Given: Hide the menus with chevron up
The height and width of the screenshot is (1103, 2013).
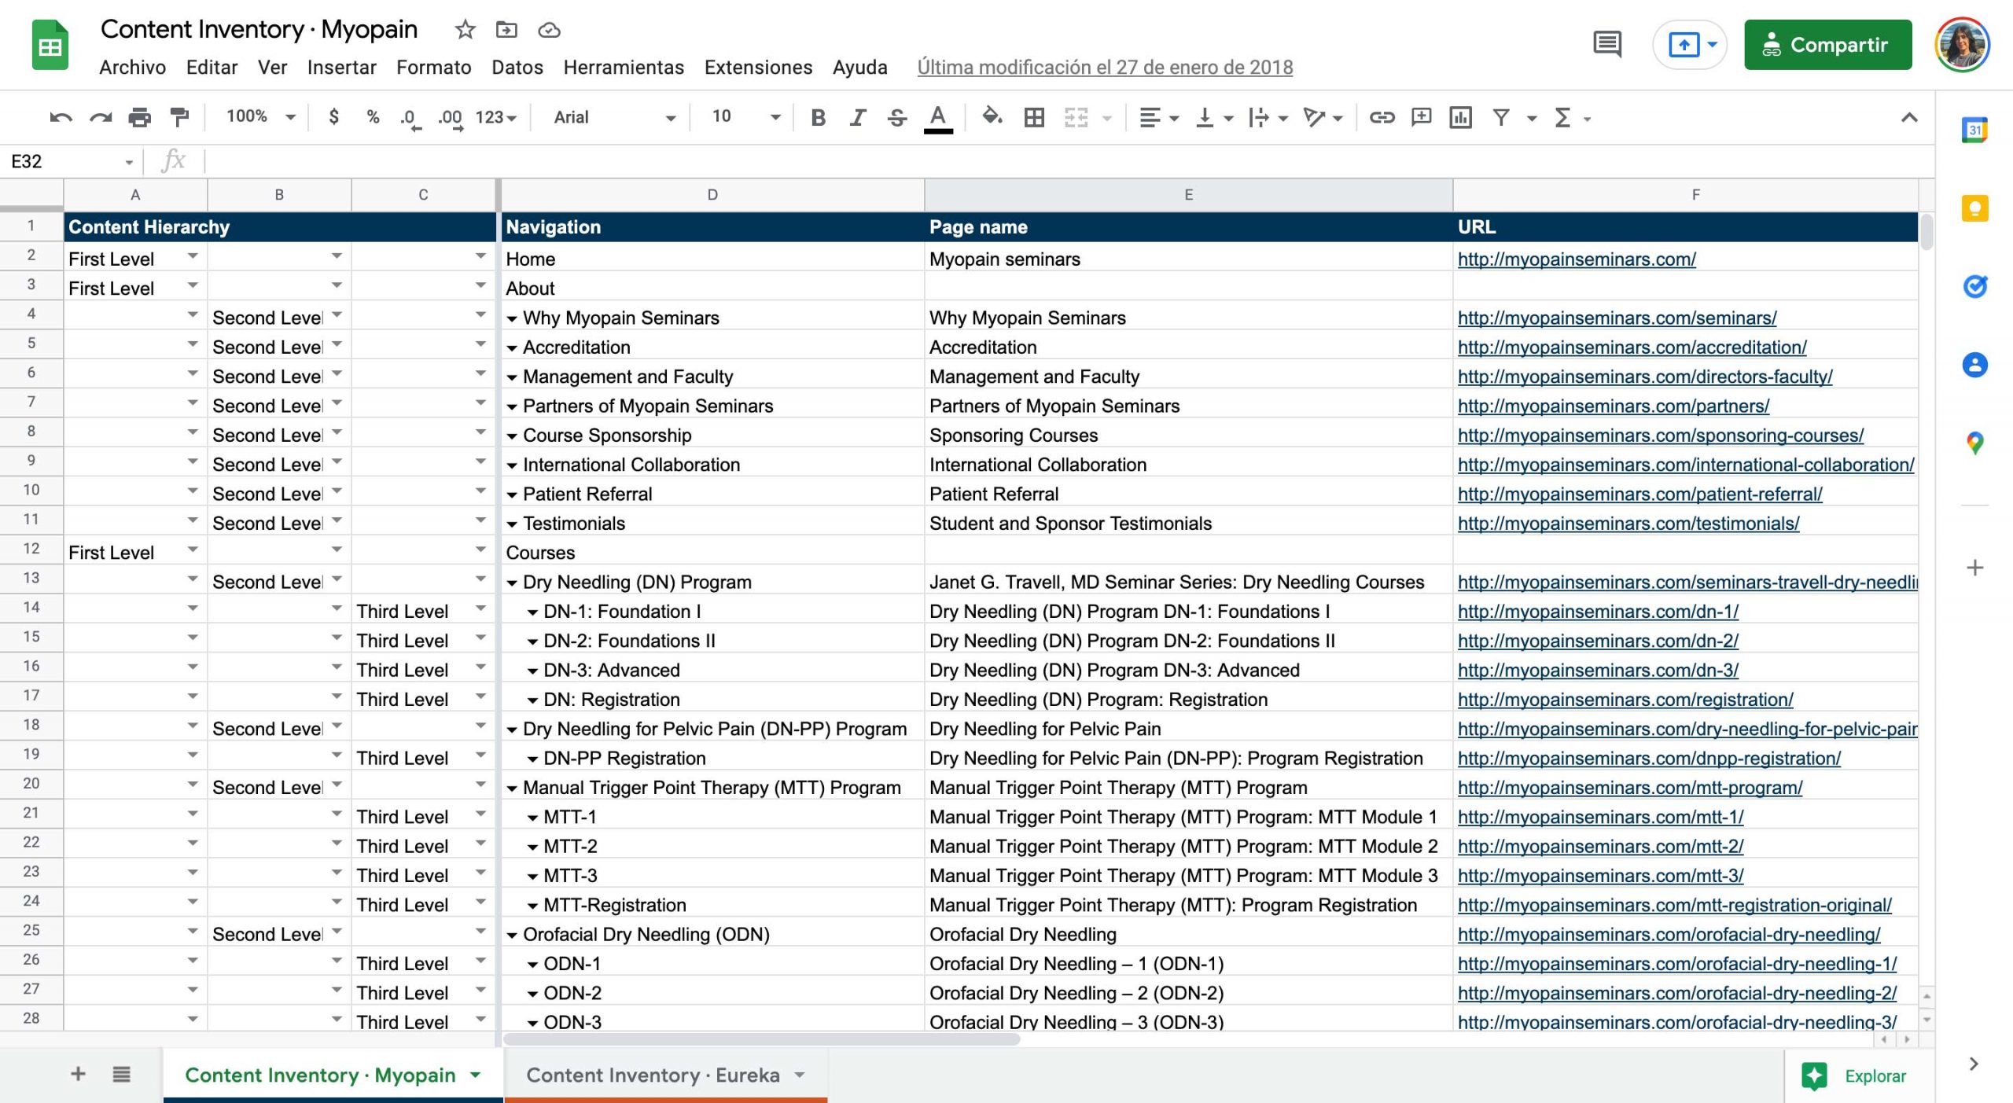Looking at the screenshot, I should coord(1909,118).
